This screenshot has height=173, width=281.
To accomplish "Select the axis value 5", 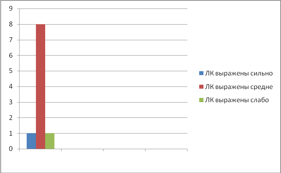I will pyautogui.click(x=11, y=71).
